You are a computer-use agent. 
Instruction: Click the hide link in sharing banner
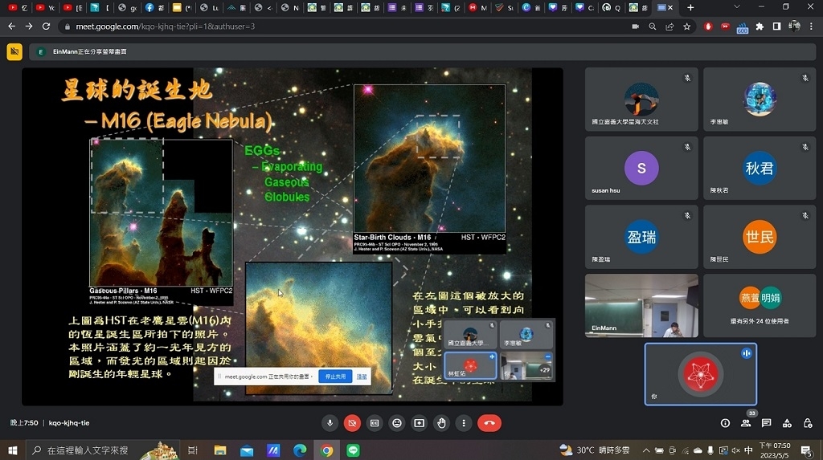point(362,377)
